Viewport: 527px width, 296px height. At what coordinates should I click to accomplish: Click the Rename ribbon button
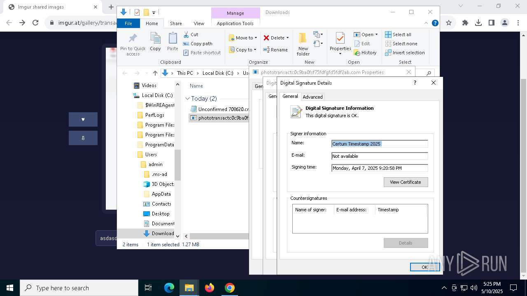click(x=276, y=50)
